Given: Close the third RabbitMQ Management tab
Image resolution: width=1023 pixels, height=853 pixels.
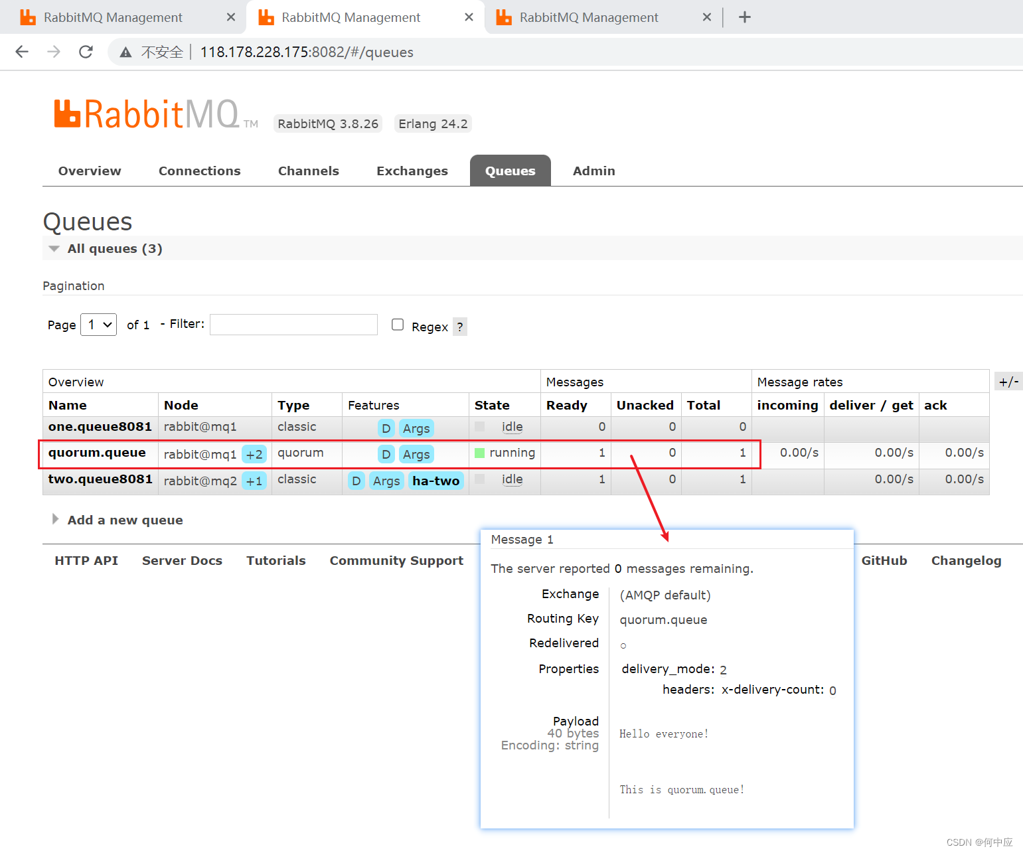Looking at the screenshot, I should (707, 17).
